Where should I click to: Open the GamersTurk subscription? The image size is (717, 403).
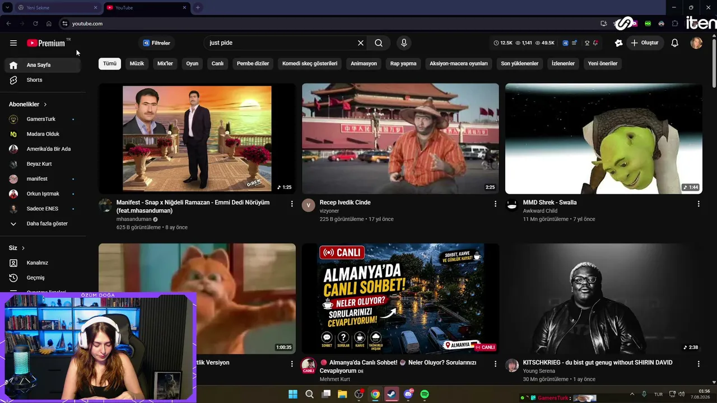click(42, 119)
